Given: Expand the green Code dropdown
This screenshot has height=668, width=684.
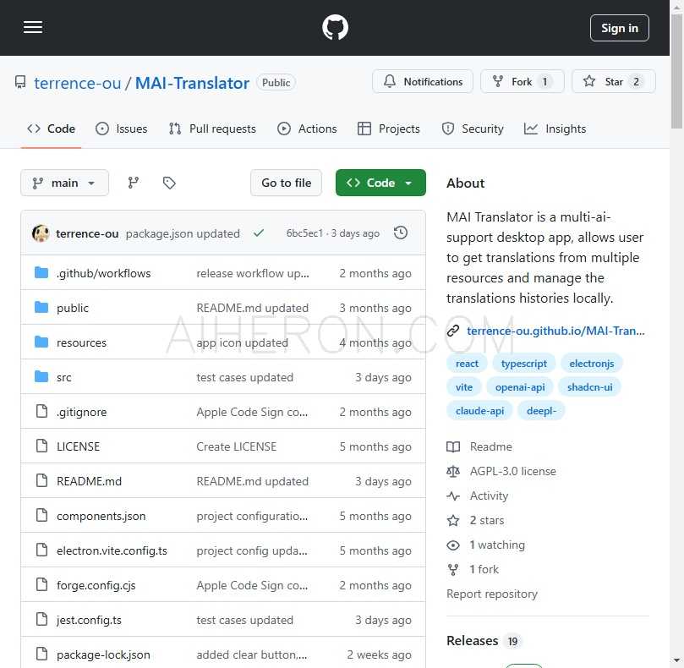Looking at the screenshot, I should point(380,183).
